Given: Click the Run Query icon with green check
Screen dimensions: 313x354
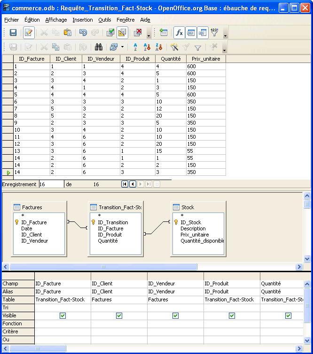Looking at the screenshot, I should coord(110,32).
